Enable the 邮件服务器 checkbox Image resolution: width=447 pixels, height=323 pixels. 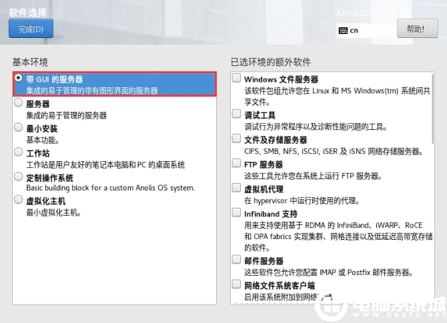click(x=236, y=260)
